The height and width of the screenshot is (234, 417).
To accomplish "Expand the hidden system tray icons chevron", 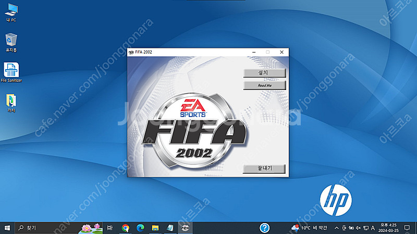I will (336, 228).
